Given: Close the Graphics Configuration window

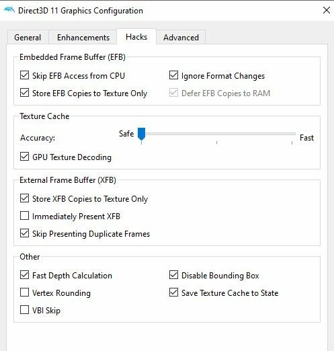Looking at the screenshot, I should 327,10.
